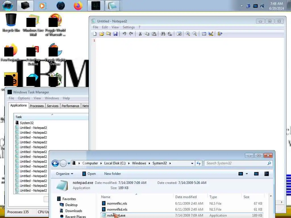The width and height of the screenshot is (291, 218).
Task: Click the Copy icon in Notepad2 toolbar
Action: 147,34
